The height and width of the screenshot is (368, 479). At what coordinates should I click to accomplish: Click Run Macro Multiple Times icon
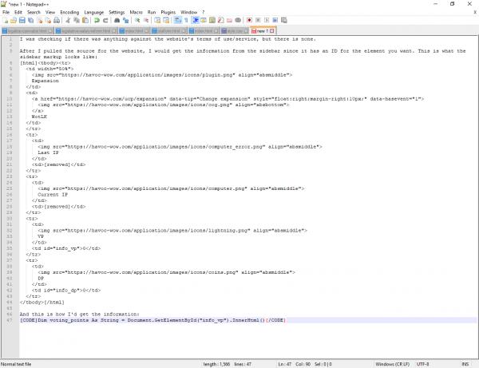tap(275, 20)
